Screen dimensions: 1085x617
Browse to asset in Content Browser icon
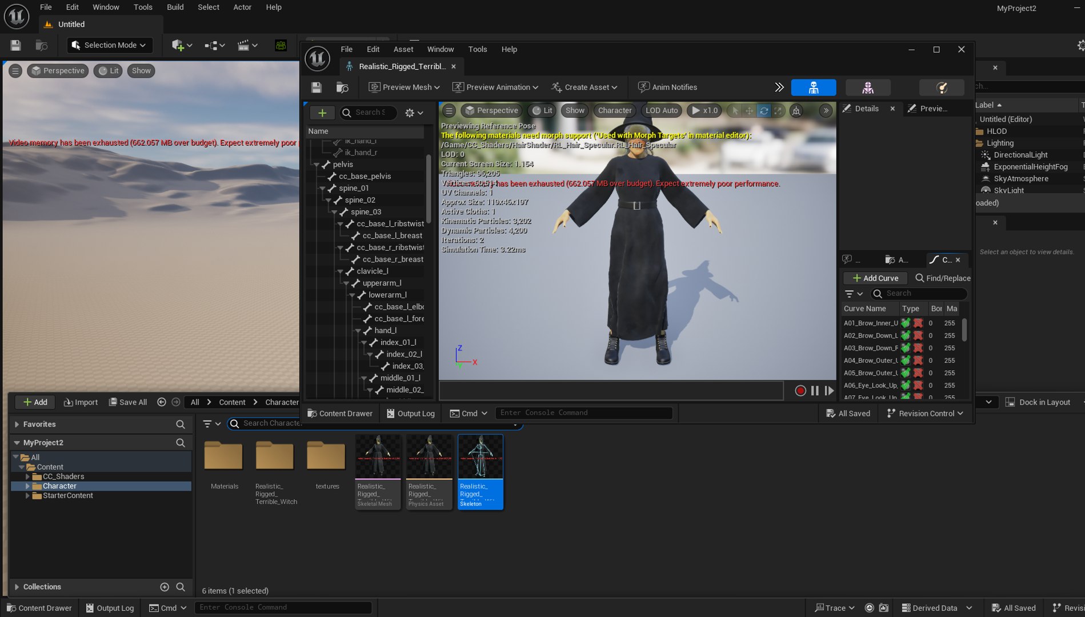click(x=342, y=87)
